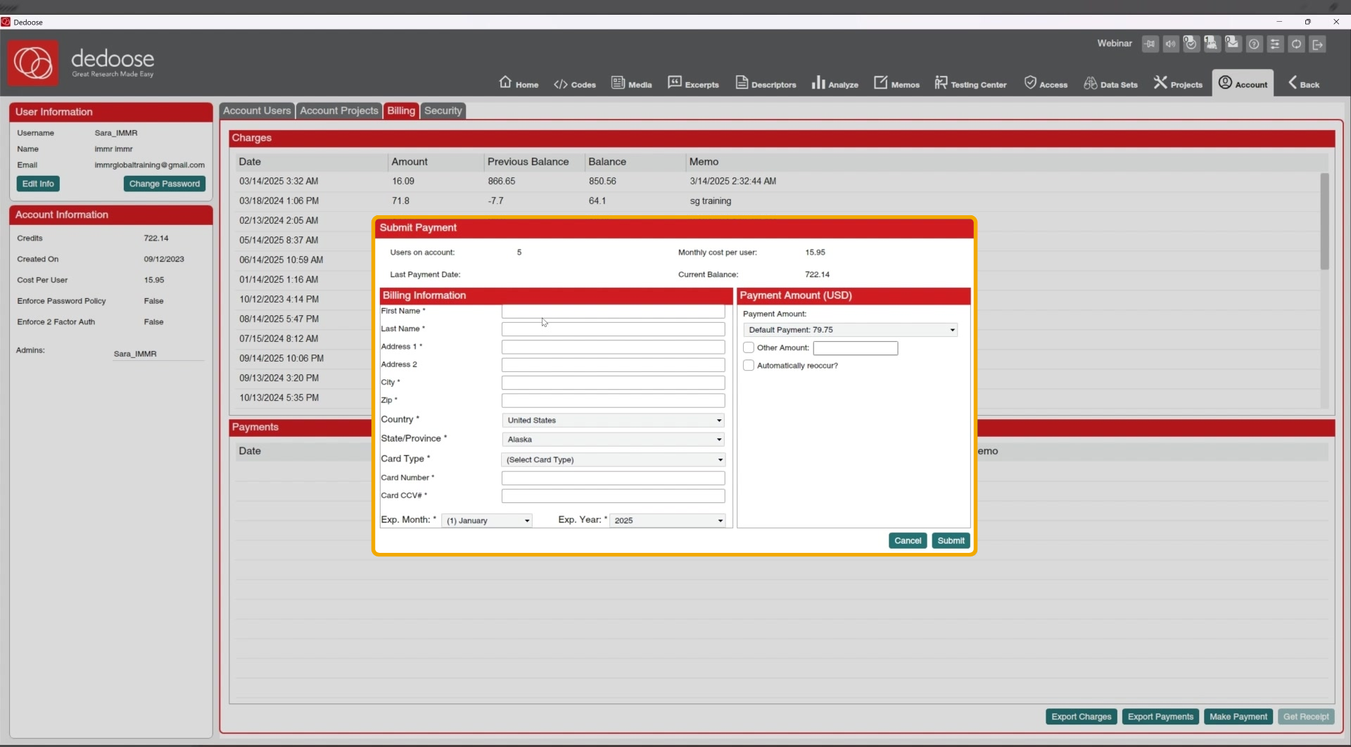Cancel the Submit Payment dialog
1351x747 pixels.
pyautogui.click(x=908, y=541)
